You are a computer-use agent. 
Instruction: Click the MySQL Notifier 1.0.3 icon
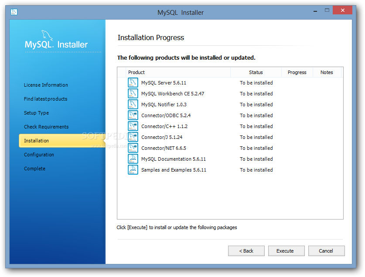pyautogui.click(x=133, y=105)
